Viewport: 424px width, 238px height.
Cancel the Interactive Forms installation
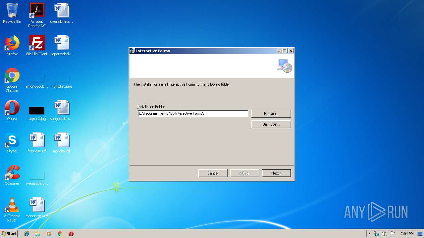[x=213, y=173]
